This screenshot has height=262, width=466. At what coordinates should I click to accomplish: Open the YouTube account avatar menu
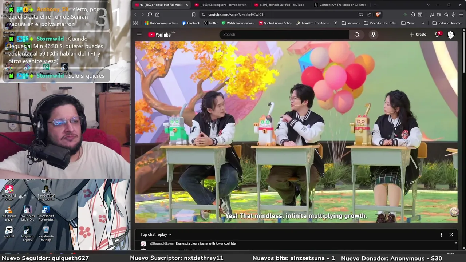coord(451,35)
